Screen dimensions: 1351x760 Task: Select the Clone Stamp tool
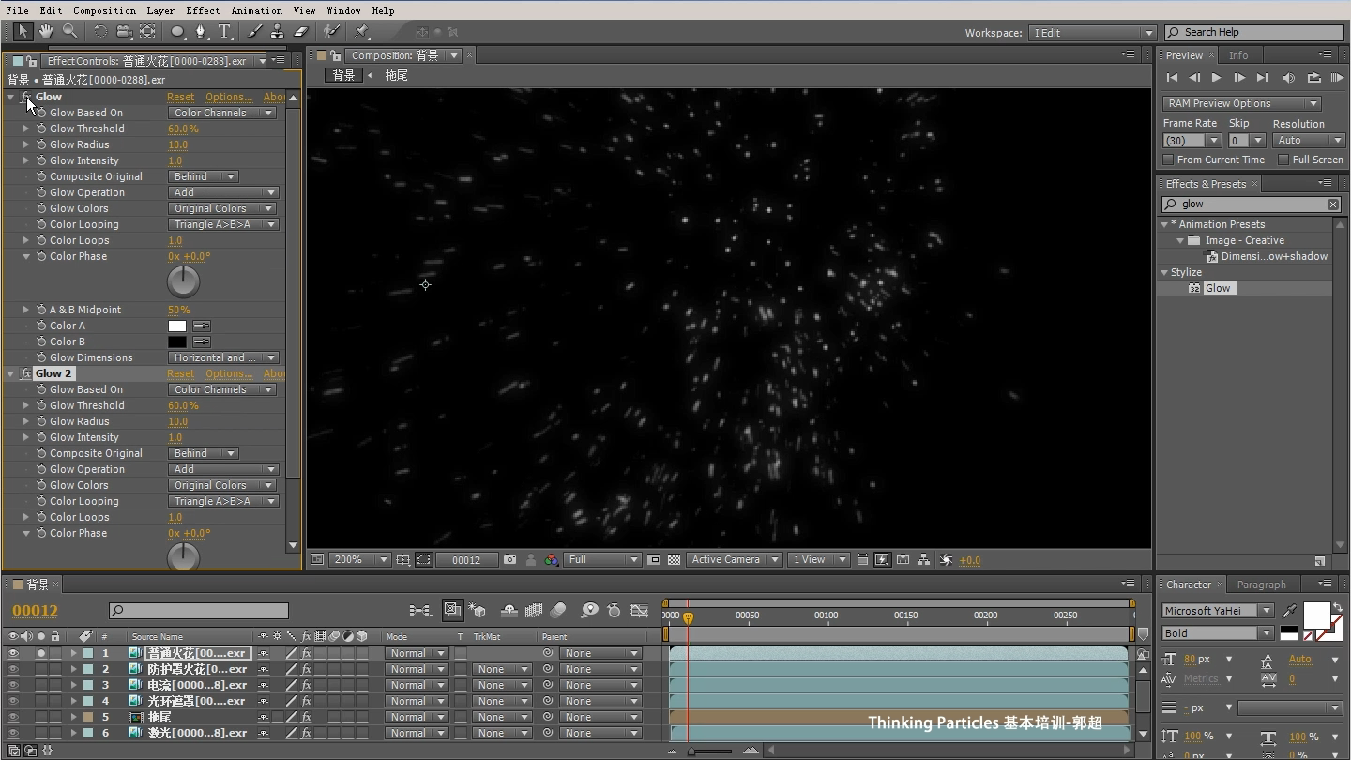click(278, 32)
